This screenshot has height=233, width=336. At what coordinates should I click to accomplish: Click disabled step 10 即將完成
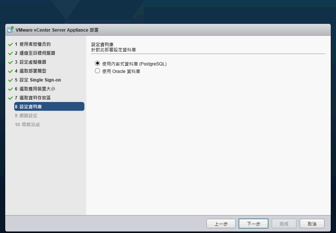[27, 125]
